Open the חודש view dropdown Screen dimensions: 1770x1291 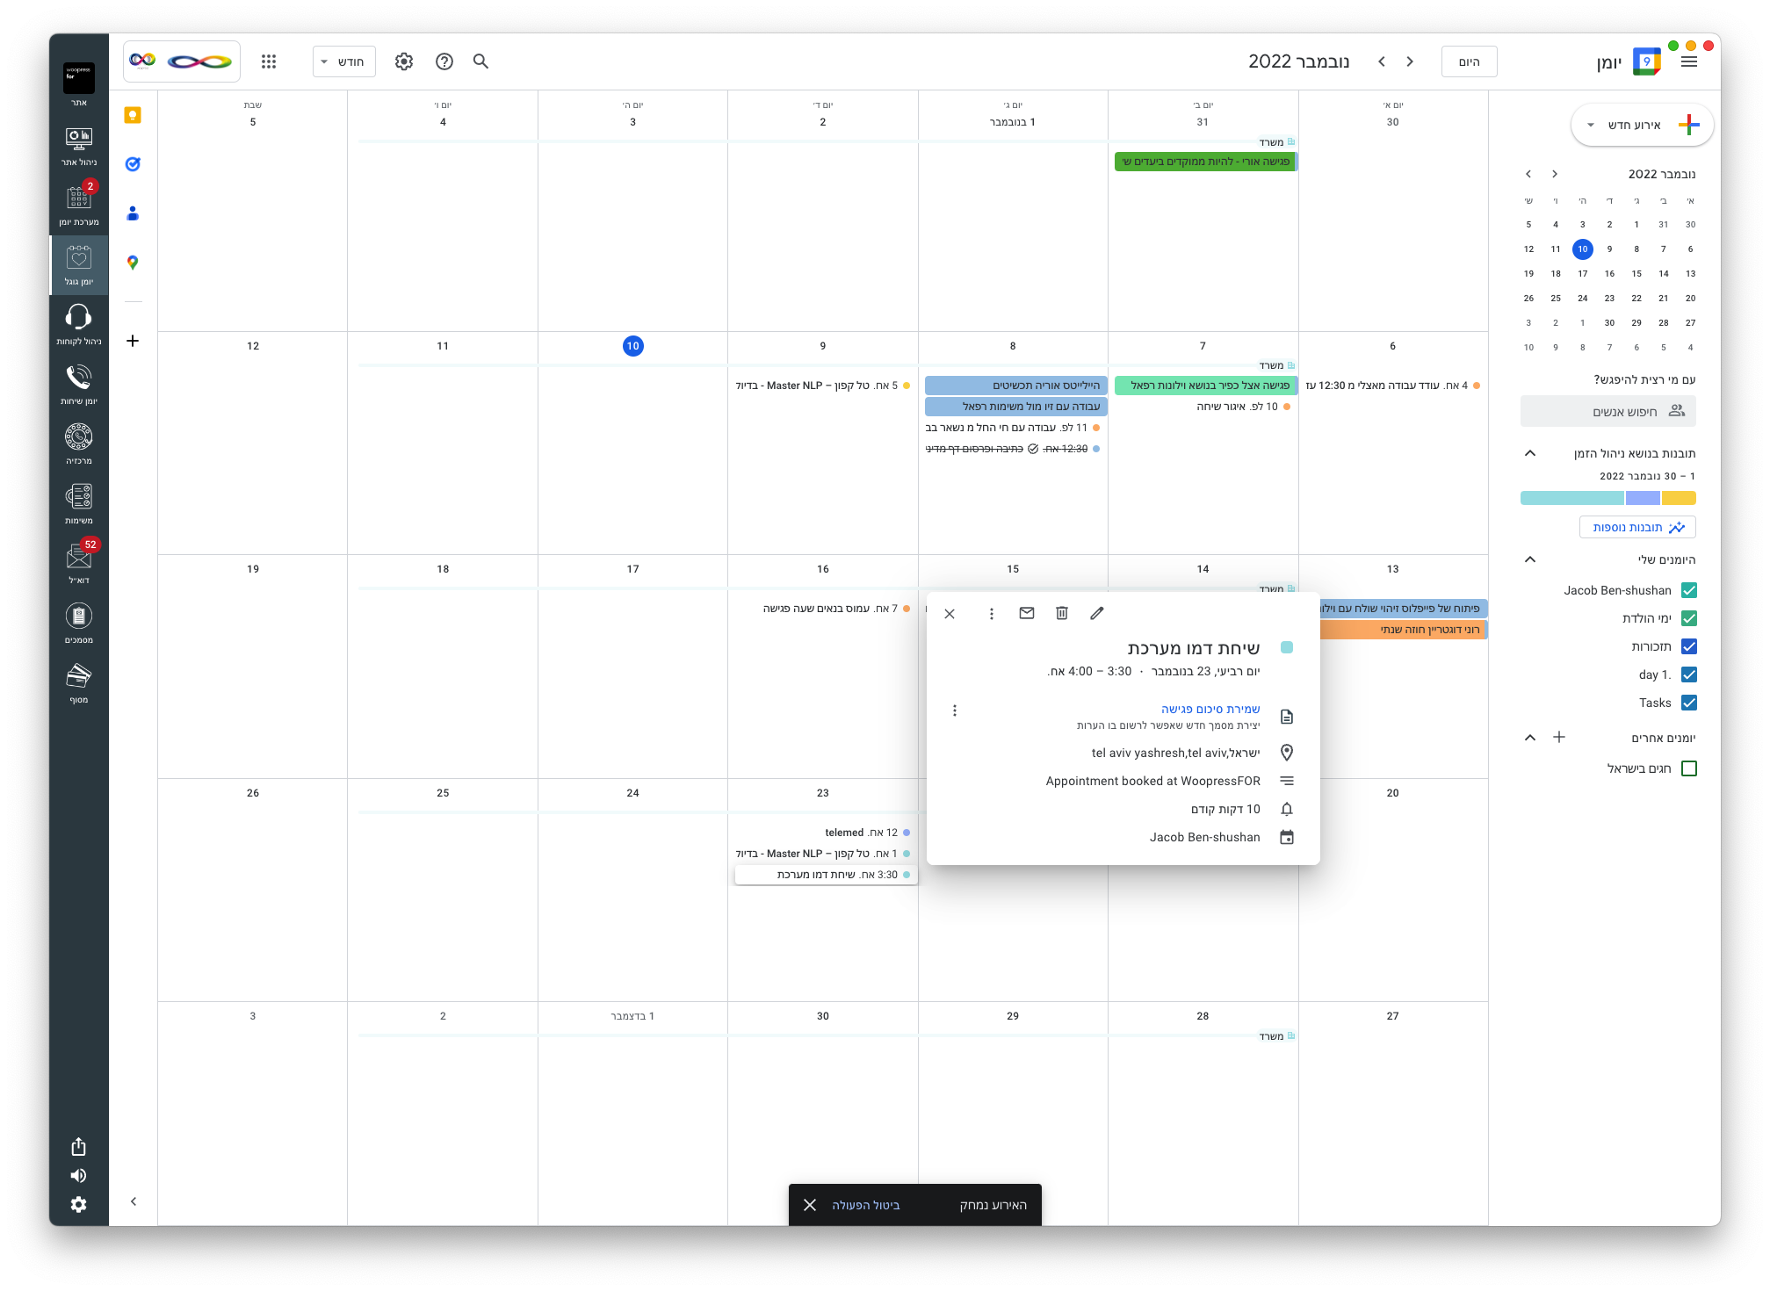(343, 61)
